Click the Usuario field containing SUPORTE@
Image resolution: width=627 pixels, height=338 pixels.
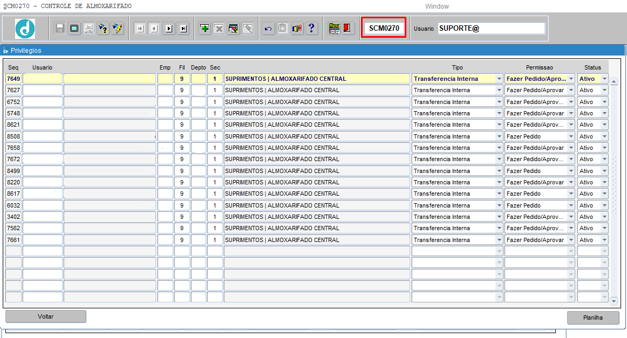(x=491, y=29)
